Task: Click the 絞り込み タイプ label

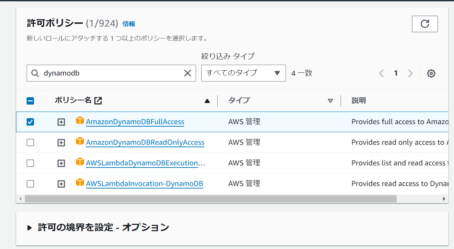Action: [x=228, y=56]
